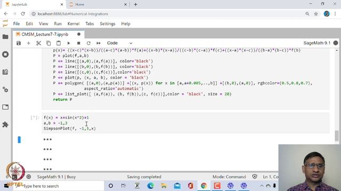Viewport: 341px width, 191px height.
Task: Open the View menu
Action: pos(44,24)
